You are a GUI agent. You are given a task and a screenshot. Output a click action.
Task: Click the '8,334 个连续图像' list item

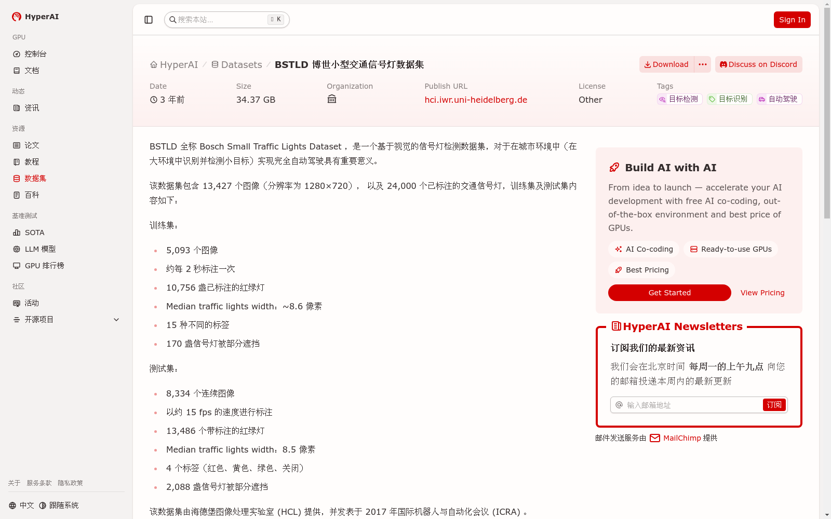tap(200, 393)
